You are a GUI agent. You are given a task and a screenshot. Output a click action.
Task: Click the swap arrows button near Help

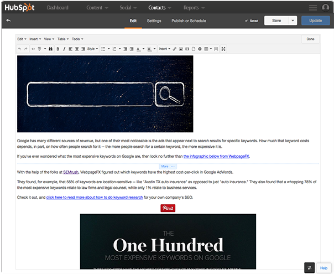310,268
